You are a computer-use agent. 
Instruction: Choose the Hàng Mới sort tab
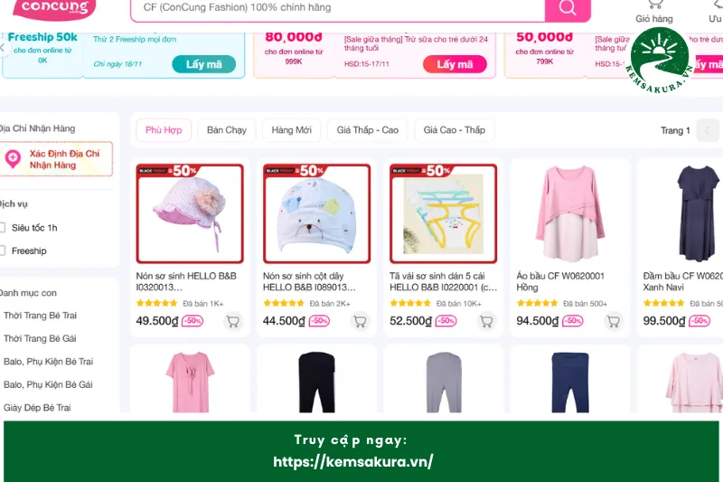tap(291, 130)
